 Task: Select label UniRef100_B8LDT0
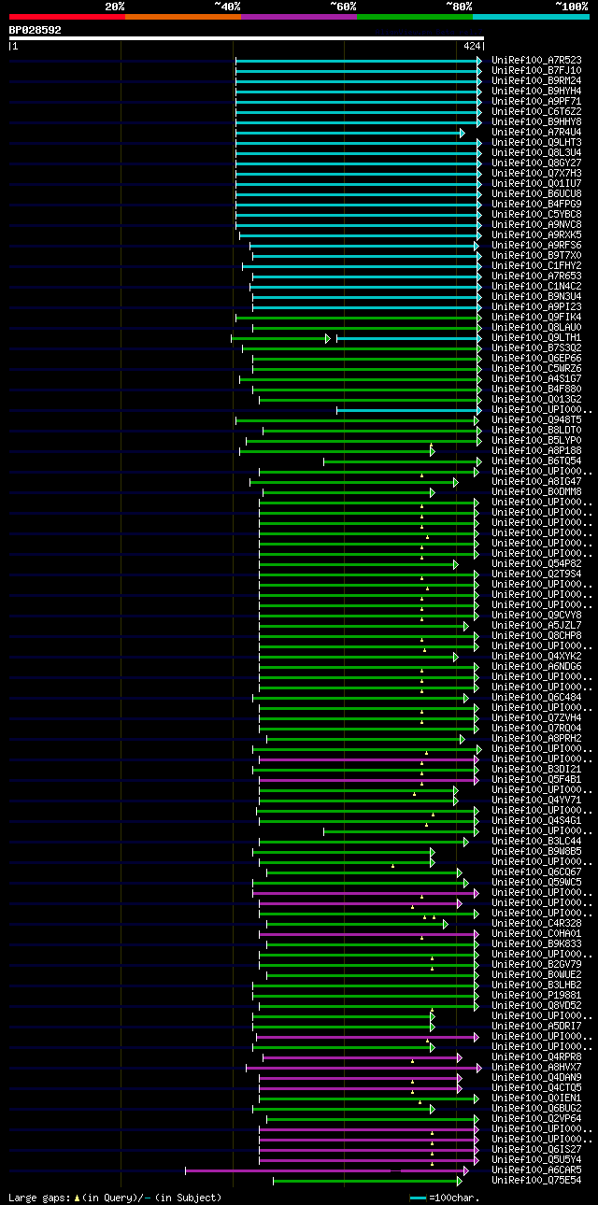(x=536, y=430)
